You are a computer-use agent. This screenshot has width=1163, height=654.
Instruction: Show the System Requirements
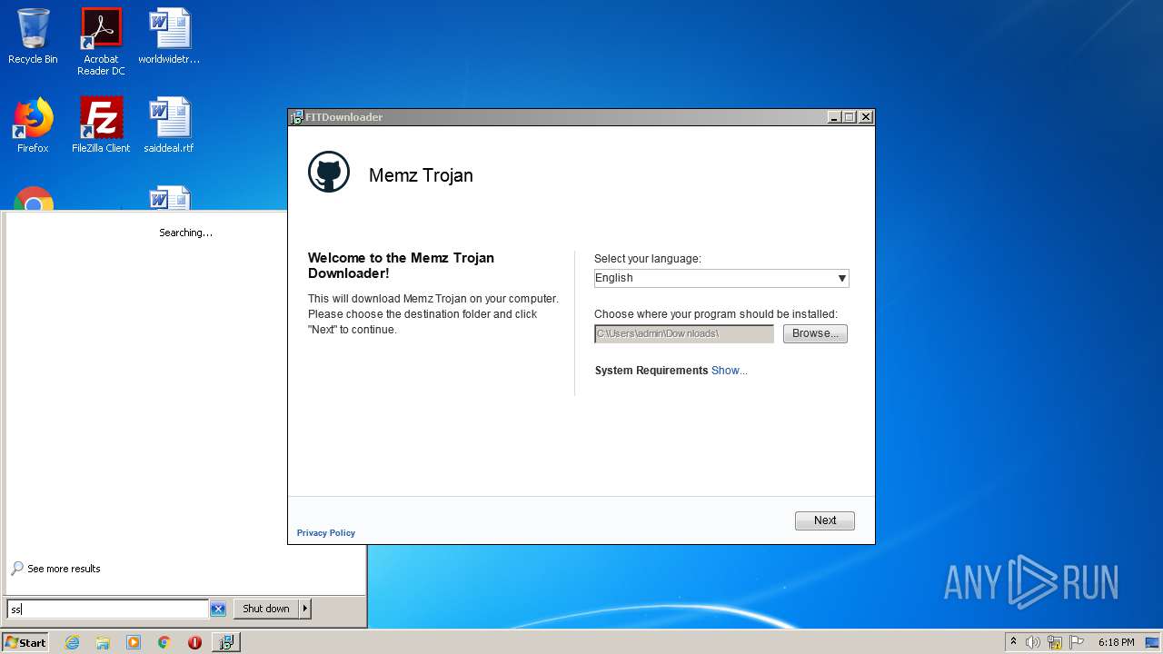[x=730, y=371]
